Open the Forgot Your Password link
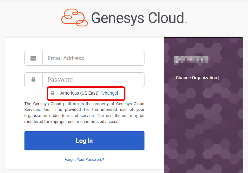 (84, 159)
